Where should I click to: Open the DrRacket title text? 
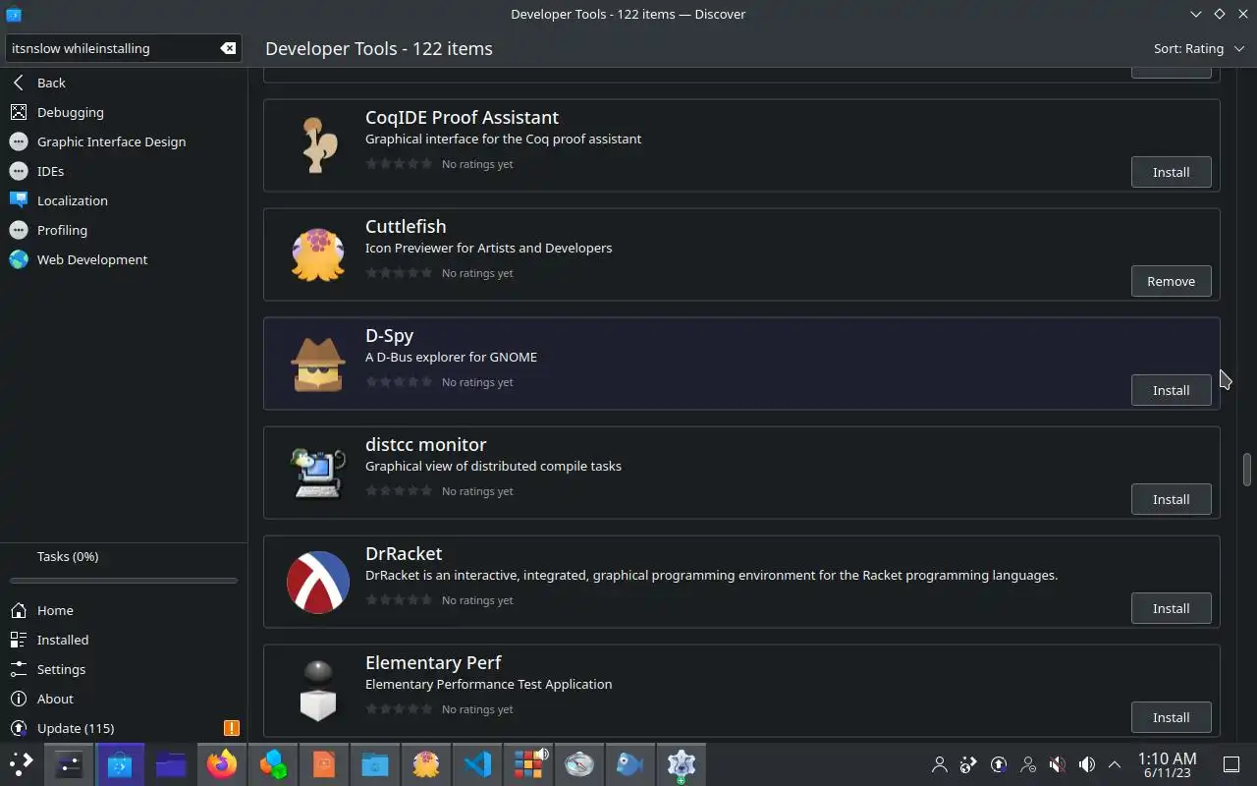(x=404, y=553)
